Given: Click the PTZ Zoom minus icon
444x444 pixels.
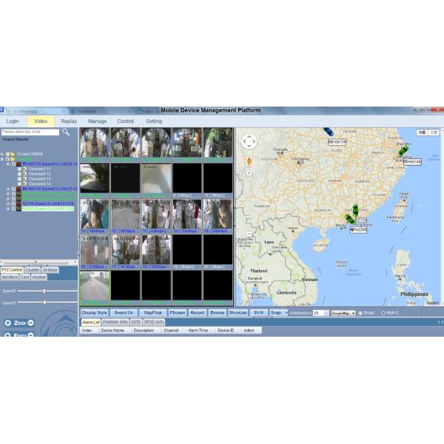Looking at the screenshot, I should pos(30,323).
